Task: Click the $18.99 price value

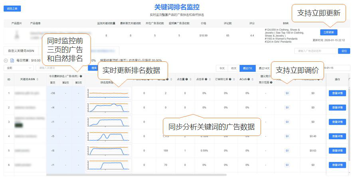Action: point(204,35)
